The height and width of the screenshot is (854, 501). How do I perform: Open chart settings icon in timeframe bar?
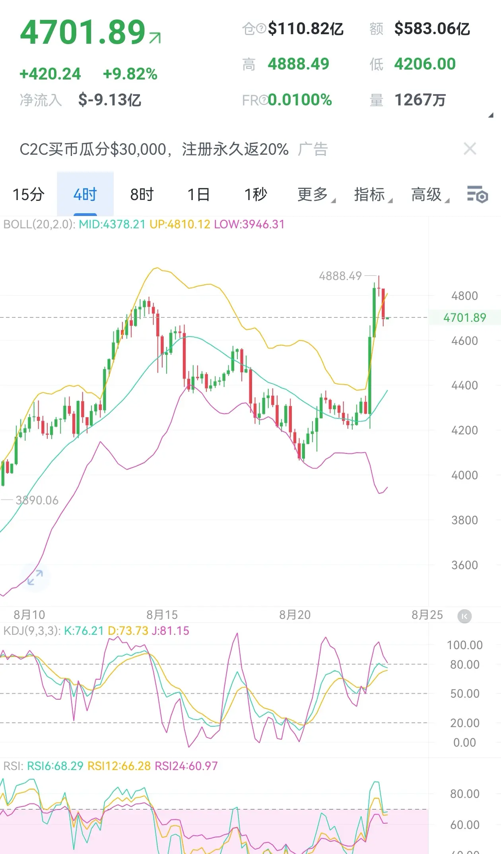point(477,195)
